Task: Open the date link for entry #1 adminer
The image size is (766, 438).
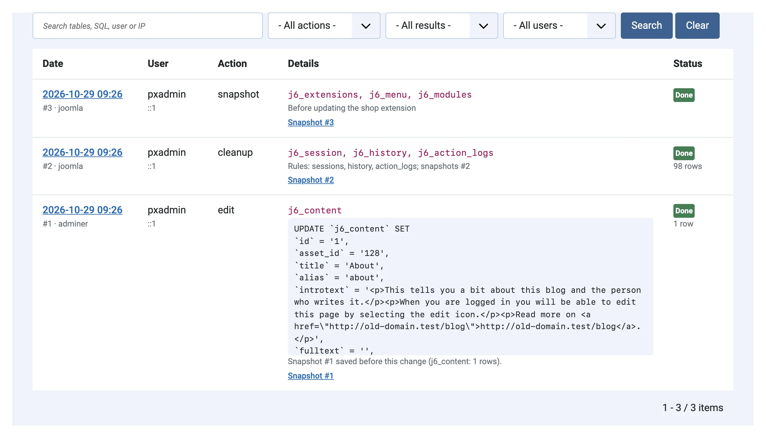Action: point(82,210)
